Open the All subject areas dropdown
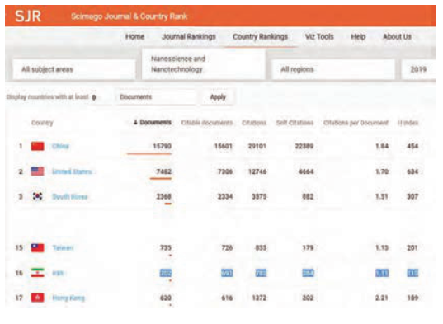 tap(74, 69)
